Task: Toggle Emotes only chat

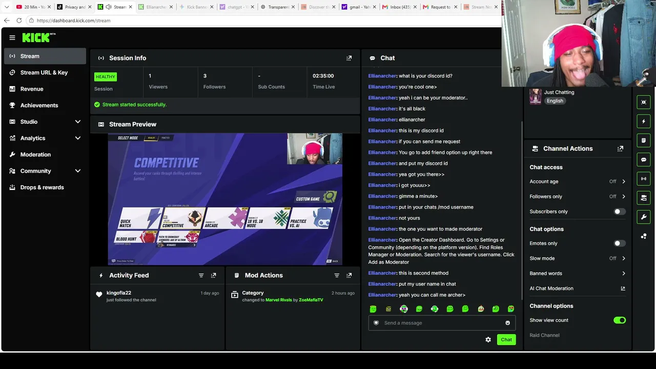Action: click(619, 243)
